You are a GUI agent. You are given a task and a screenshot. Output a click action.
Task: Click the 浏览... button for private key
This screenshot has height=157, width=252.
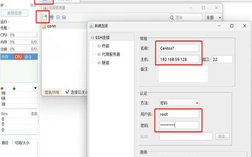click(223, 137)
